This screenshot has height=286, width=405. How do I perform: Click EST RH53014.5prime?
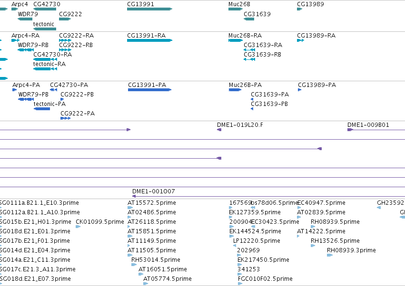click(156, 260)
